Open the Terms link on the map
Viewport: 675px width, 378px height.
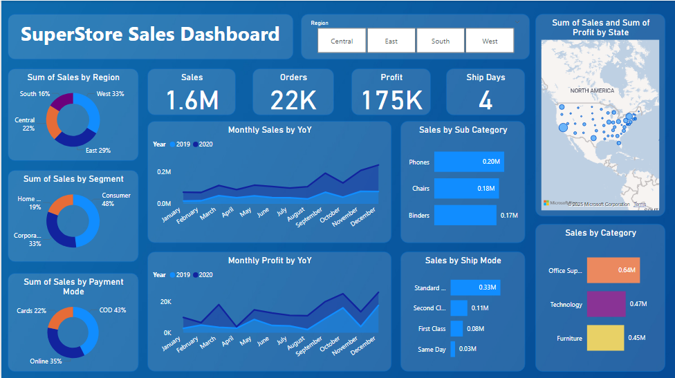(640, 205)
